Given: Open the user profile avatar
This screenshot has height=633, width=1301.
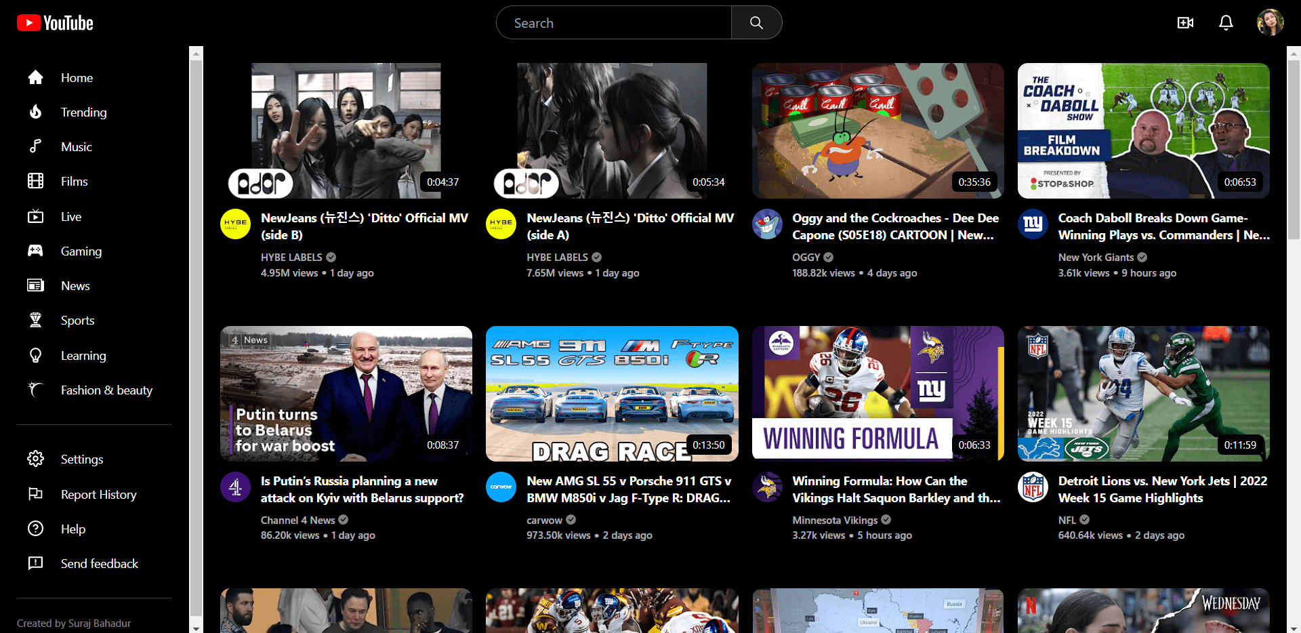Looking at the screenshot, I should [1270, 23].
